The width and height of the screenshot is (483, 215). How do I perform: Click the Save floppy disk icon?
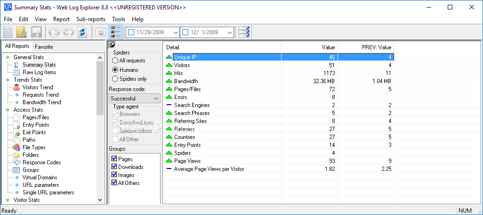[36, 32]
